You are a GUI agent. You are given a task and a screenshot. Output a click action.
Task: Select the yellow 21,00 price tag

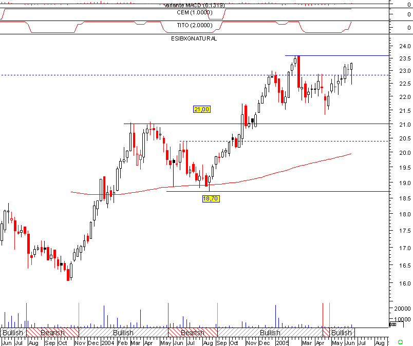(202, 109)
